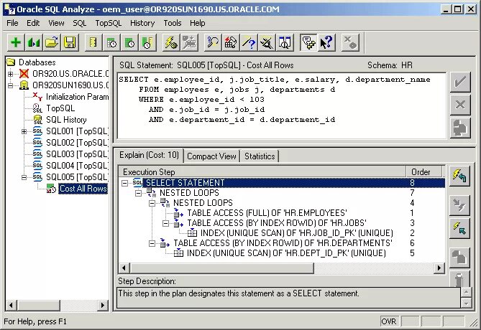The height and width of the screenshot is (330, 481).
Task: Collapse the TABLE ACCESS of HR.DEPARTMENTS step
Action: 152,244
